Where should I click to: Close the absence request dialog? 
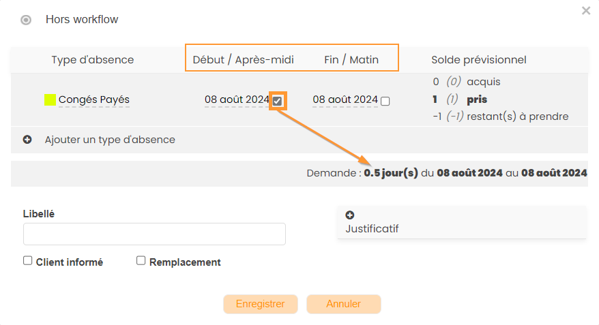pyautogui.click(x=585, y=11)
